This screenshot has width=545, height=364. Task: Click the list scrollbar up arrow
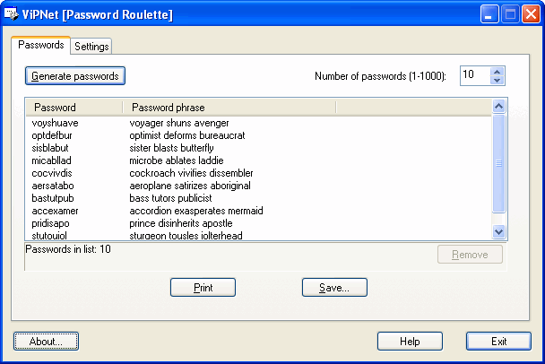pyautogui.click(x=498, y=106)
